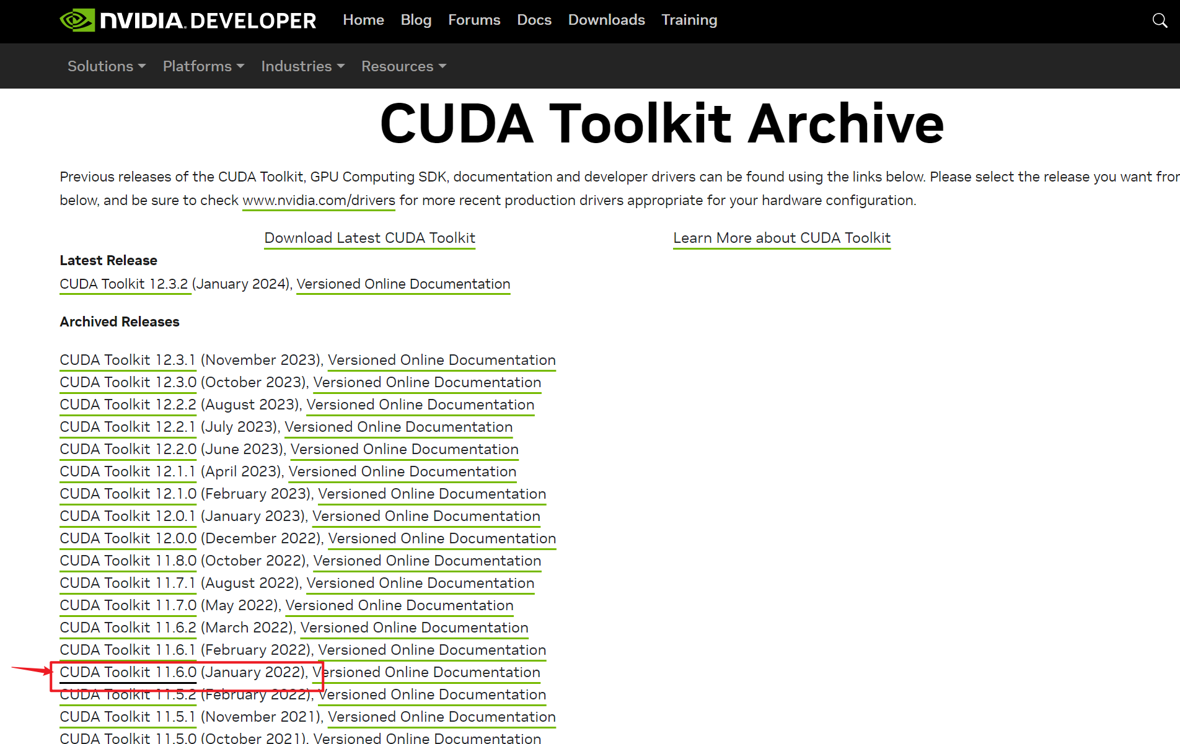Open documentation link for Toolkit 12.2.1
Viewport: 1180px width, 744px height.
pos(398,427)
